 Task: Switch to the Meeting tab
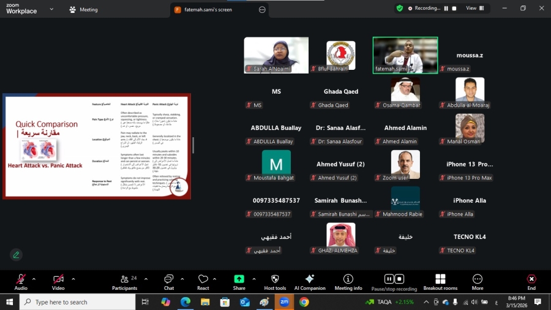pyautogui.click(x=83, y=10)
